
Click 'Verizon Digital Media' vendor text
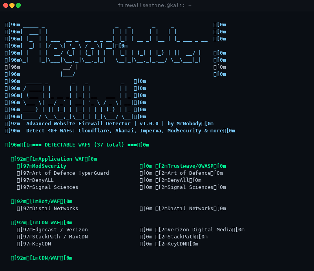tap(200, 230)
